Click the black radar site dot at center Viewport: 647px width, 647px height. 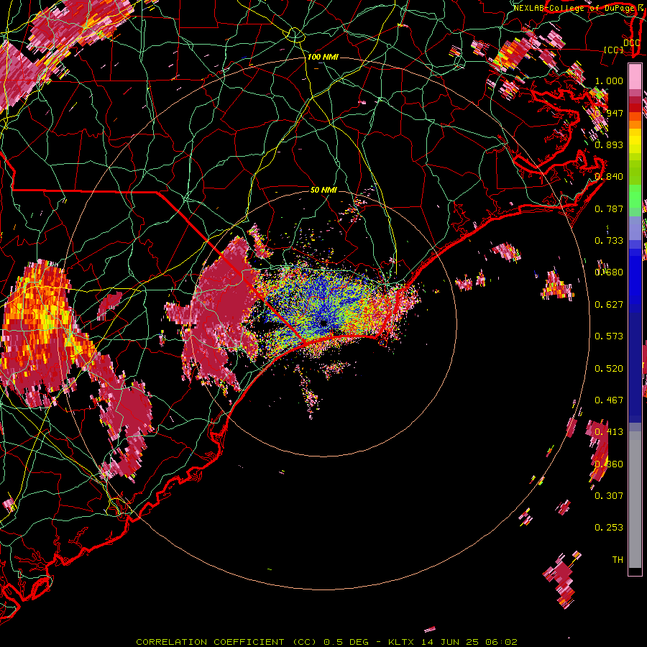pos(324,323)
